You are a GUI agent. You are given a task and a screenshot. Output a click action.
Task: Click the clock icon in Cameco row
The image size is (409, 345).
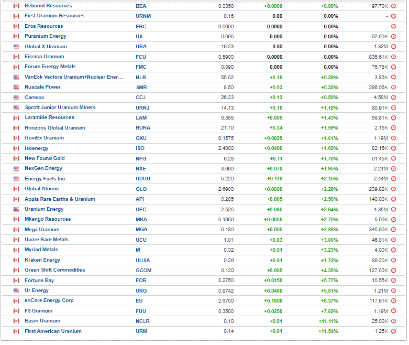pos(394,98)
